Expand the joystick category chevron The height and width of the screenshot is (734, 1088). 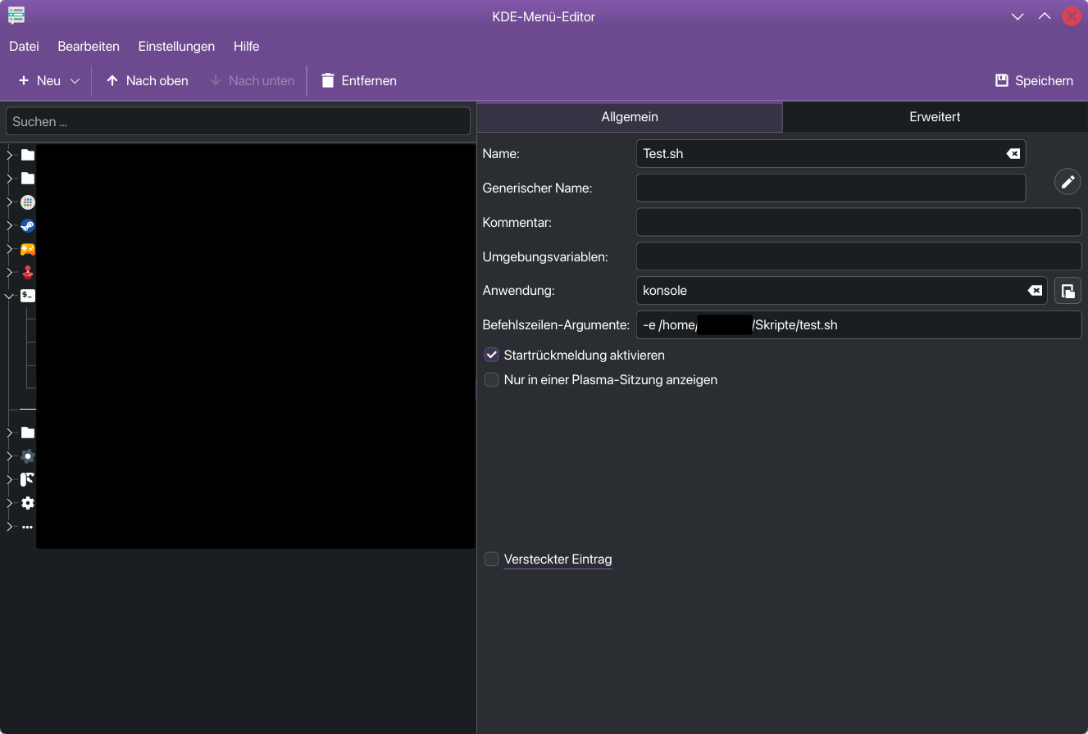(x=10, y=273)
